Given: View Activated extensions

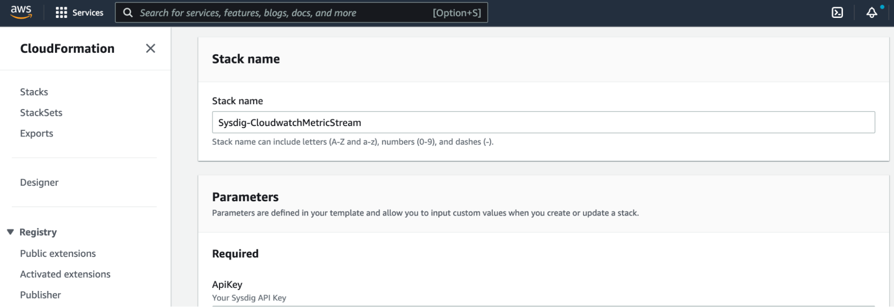Looking at the screenshot, I should 65,273.
